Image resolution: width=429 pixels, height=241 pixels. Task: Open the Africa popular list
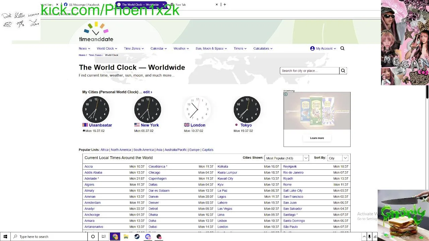(x=105, y=150)
